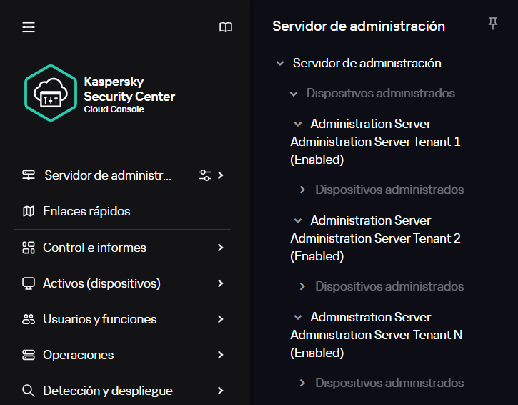518x405 pixels.
Task: Open Usuarios y funciones menu item
Action: point(99,319)
